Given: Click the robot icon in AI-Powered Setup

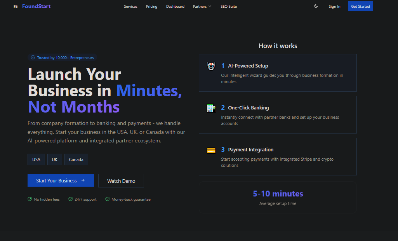Looking at the screenshot, I should 211,66.
